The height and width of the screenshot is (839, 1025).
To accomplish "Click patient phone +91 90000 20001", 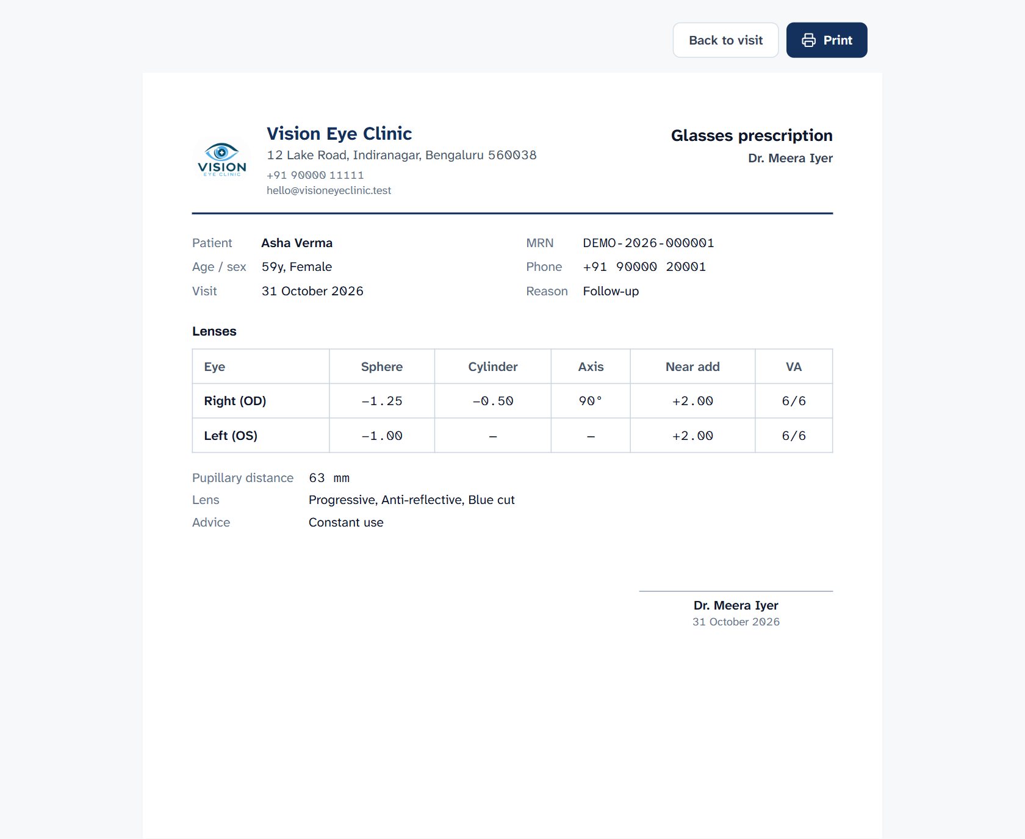I will coord(644,267).
